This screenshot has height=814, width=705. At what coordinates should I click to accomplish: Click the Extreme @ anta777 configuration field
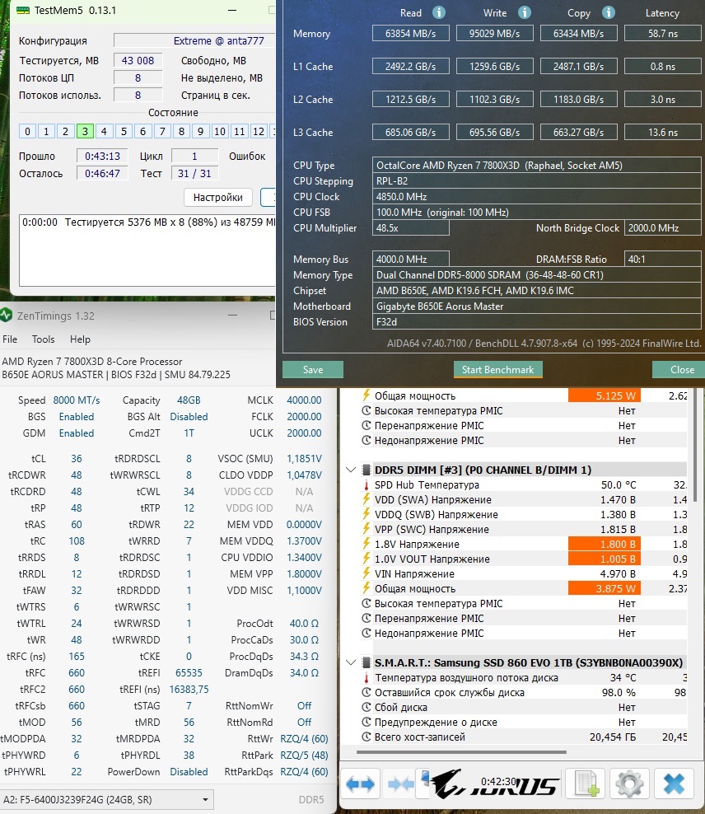(x=194, y=40)
